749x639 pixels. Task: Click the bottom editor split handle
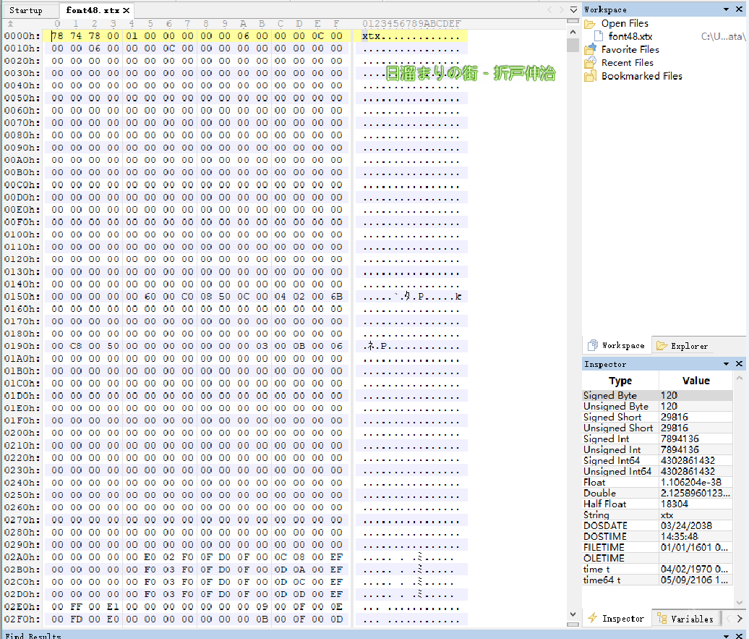573,625
